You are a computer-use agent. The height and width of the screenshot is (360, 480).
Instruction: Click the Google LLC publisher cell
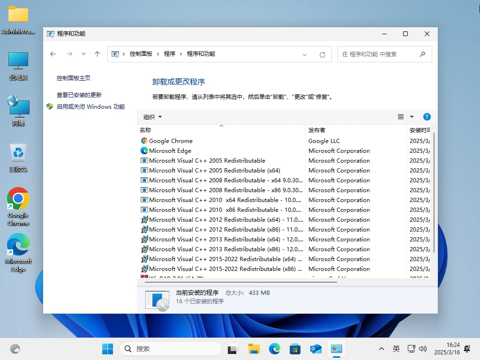coord(324,141)
